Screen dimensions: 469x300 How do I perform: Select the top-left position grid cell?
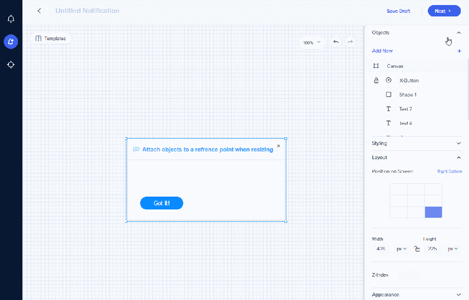[x=398, y=189]
